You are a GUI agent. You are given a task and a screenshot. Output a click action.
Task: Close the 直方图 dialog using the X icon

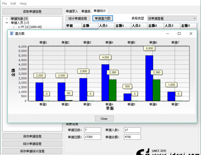(191, 33)
